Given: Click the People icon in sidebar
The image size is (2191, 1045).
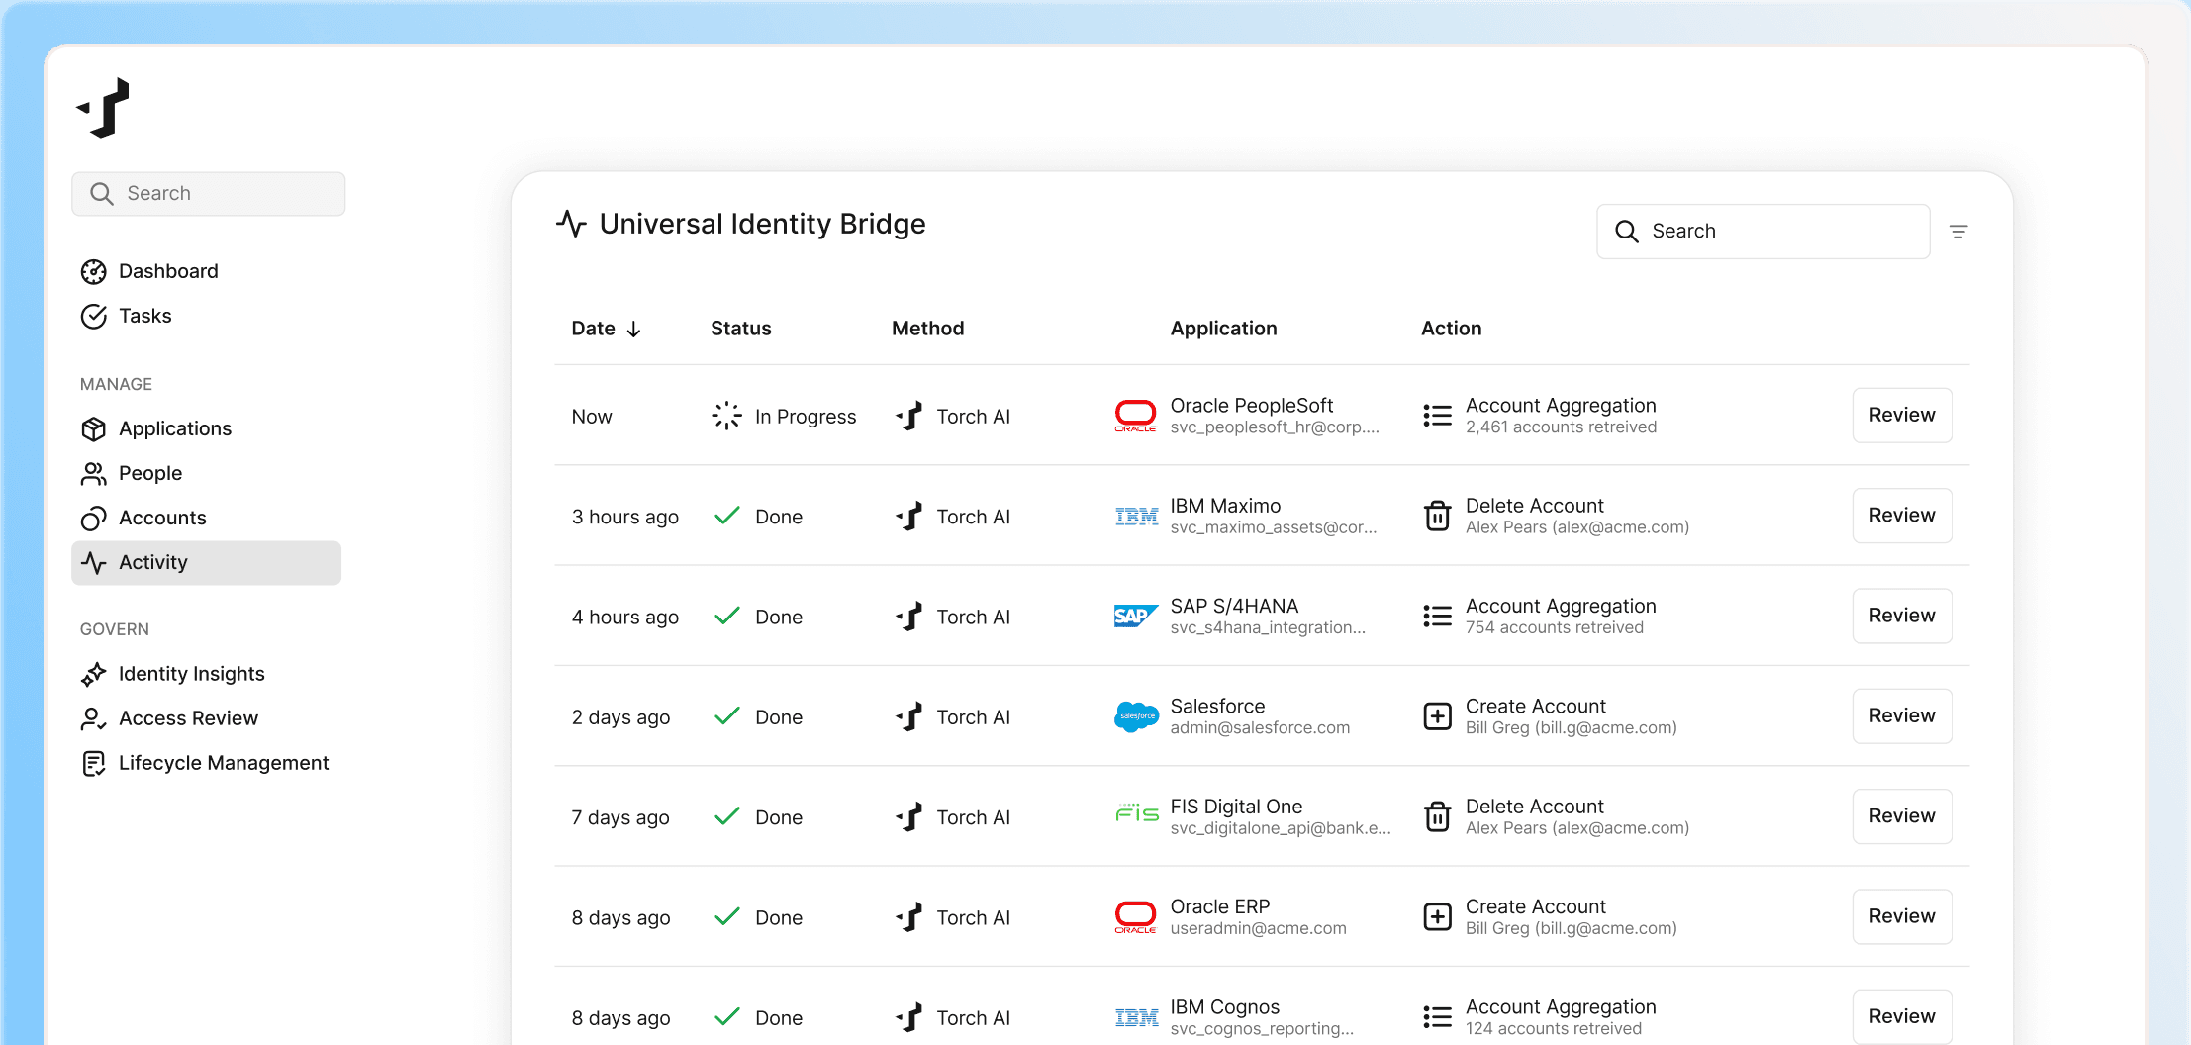Looking at the screenshot, I should click(94, 473).
